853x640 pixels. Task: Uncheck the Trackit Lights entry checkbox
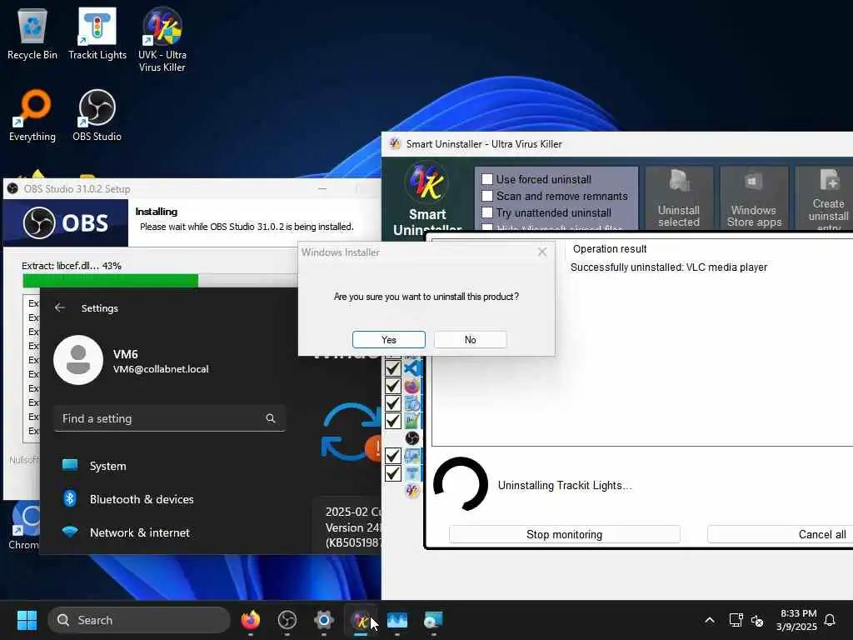click(393, 473)
